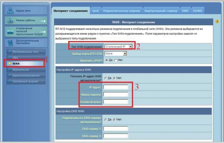This screenshot has width=224, height=143.
Task: Open the WAN connection type dropdown
Action: tap(118, 47)
